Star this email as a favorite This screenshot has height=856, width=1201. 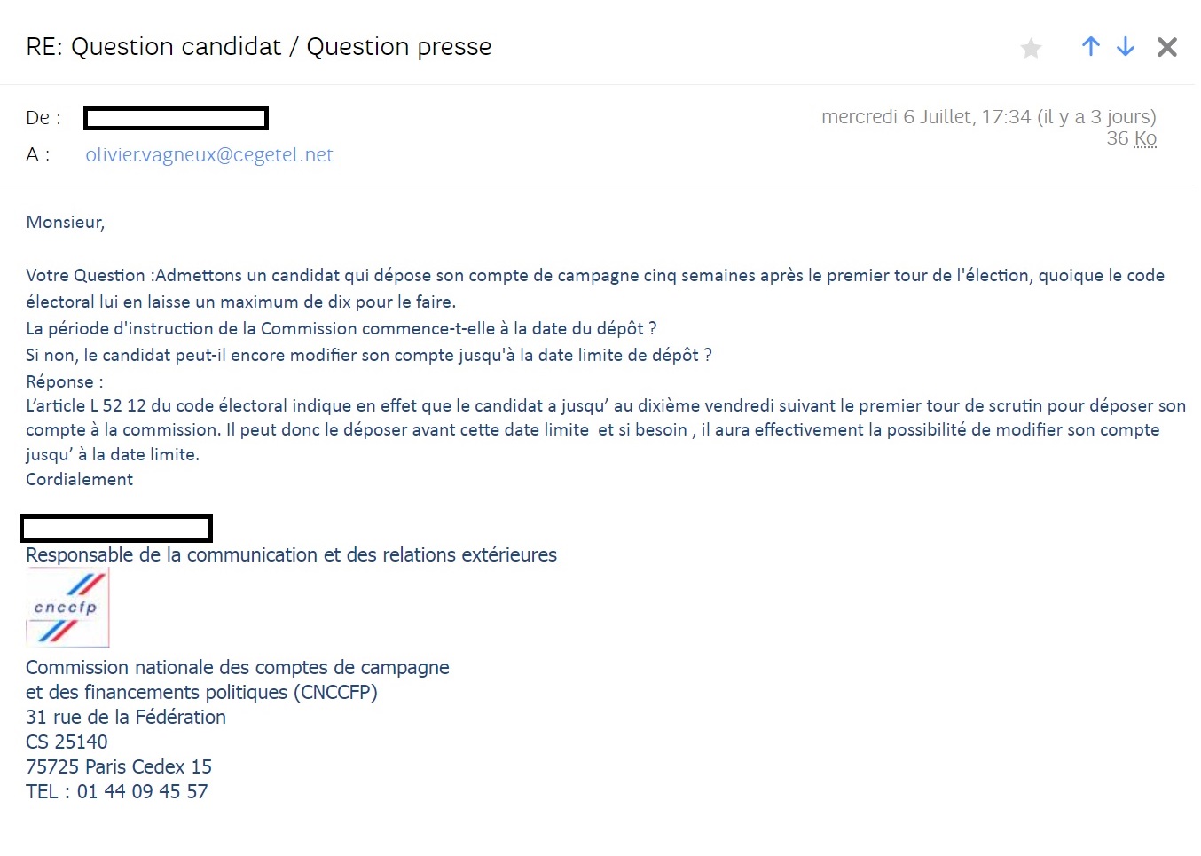tap(1031, 48)
